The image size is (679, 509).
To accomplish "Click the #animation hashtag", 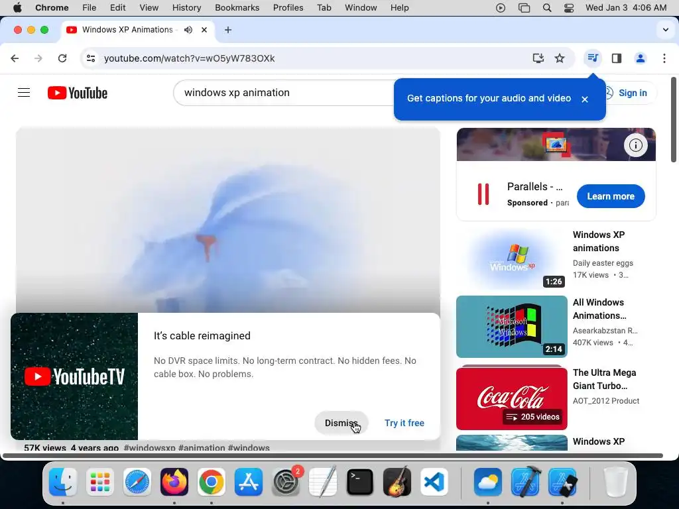I will [202, 447].
